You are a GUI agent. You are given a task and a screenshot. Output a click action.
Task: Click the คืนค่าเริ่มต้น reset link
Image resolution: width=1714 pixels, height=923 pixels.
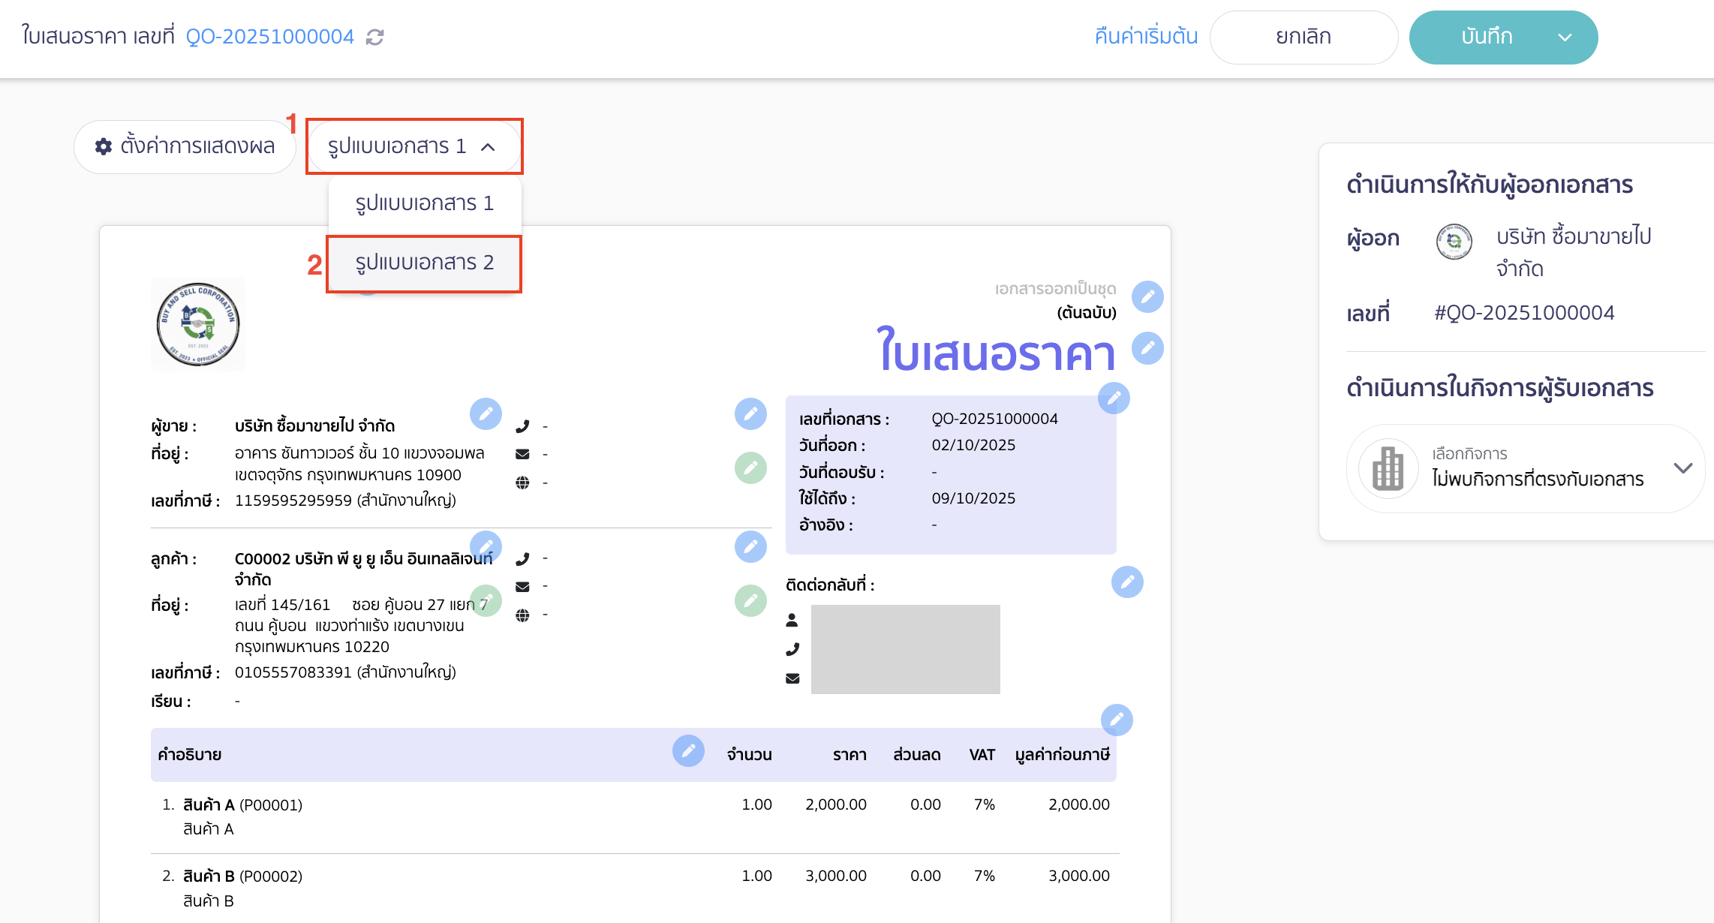pyautogui.click(x=1145, y=36)
